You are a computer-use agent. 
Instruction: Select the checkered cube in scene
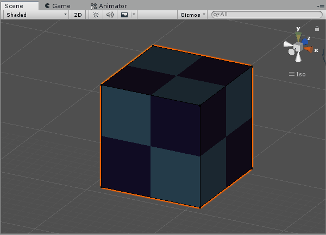point(175,126)
